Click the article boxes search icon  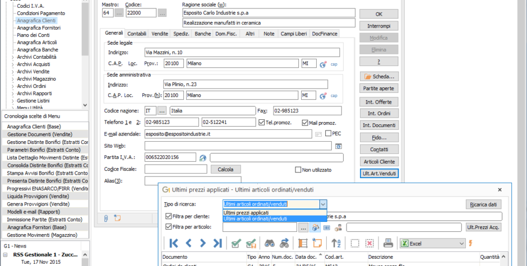[315, 227]
